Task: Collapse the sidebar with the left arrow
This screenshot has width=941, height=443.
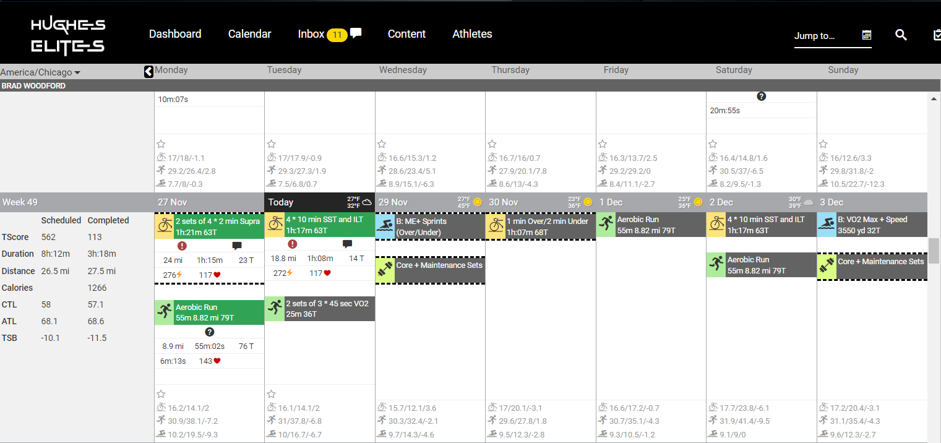Action: click(148, 72)
